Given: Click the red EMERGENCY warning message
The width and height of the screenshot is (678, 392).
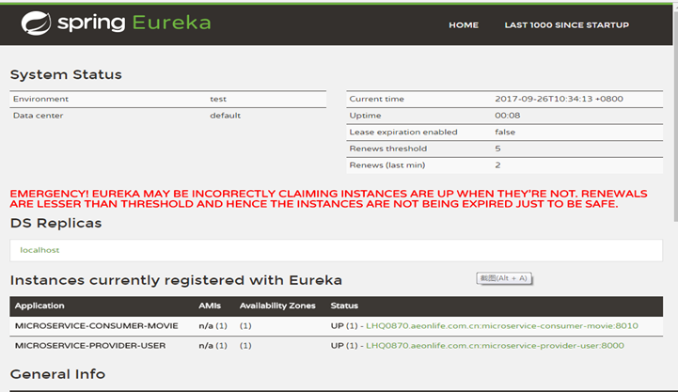Looking at the screenshot, I should pyautogui.click(x=328, y=198).
